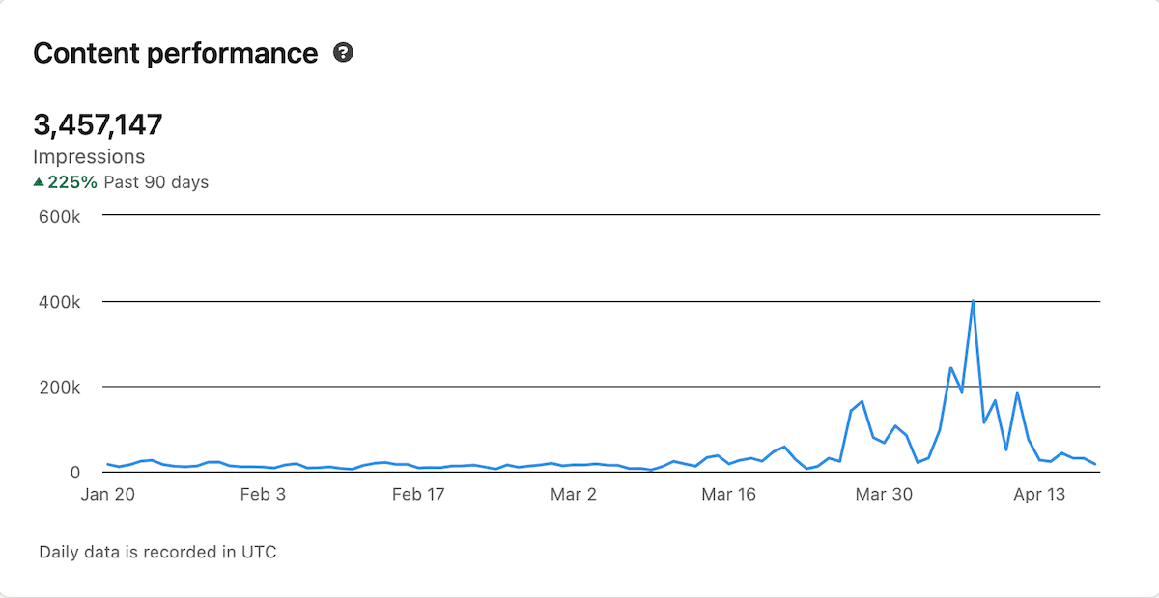Image resolution: width=1159 pixels, height=598 pixels.
Task: Click the Past 90 days text
Action: (156, 181)
